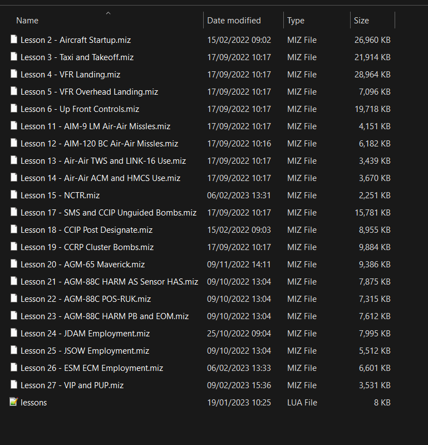Select the Lesson 20 AGM-65 Maverick file icon
This screenshot has width=428, height=445.
pyautogui.click(x=13, y=263)
